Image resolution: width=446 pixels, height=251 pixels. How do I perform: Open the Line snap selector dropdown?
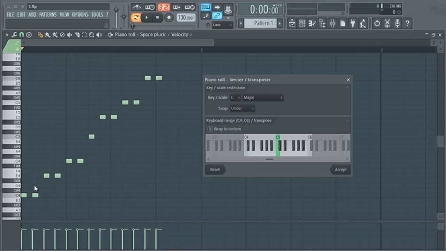click(222, 25)
